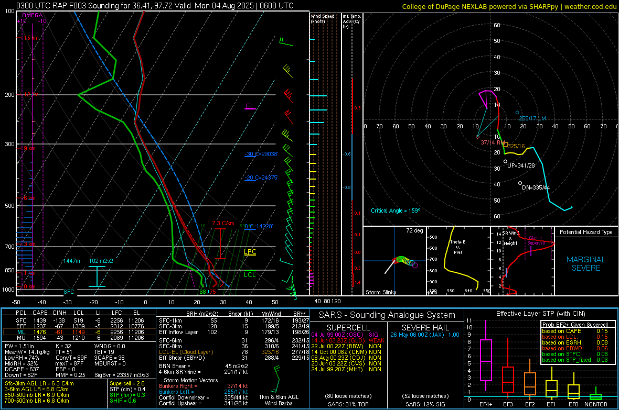Click the 72 deg storm slinky angle
This screenshot has height=410, width=619.
414,230
